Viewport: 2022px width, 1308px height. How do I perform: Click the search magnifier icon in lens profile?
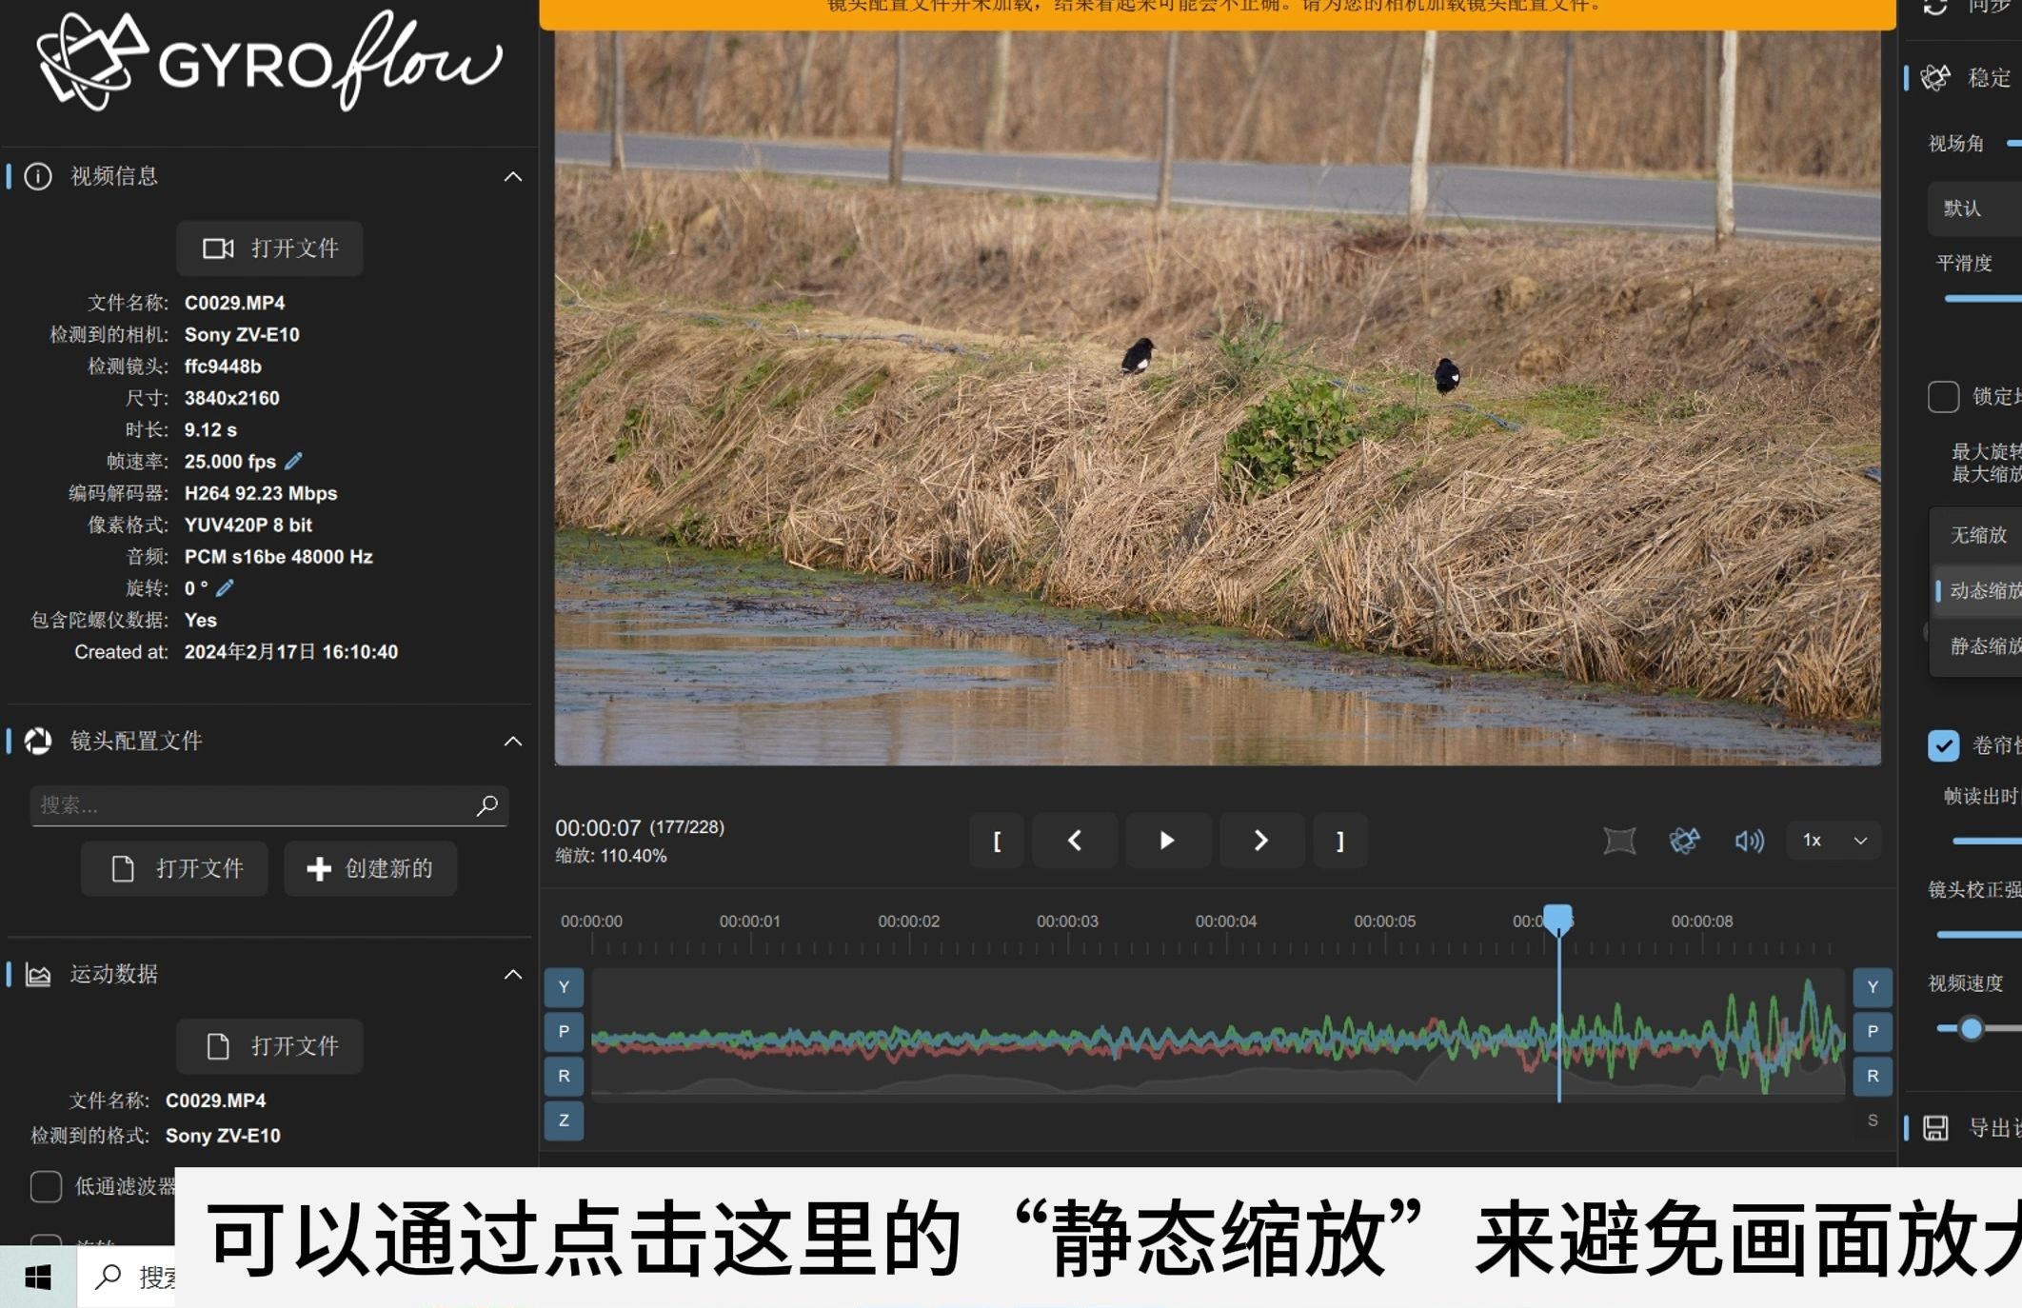[487, 805]
